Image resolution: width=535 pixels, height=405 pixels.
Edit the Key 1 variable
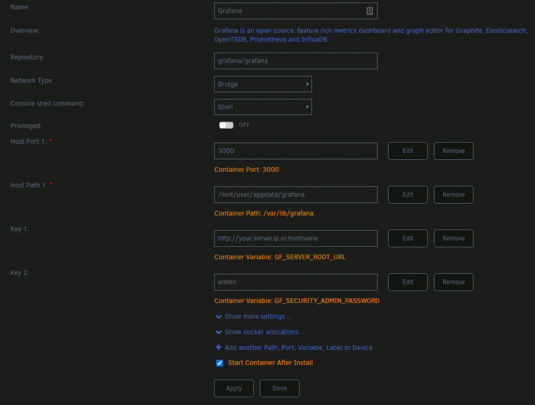point(408,238)
